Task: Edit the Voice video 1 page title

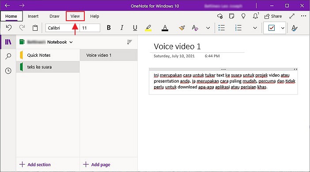Action: pos(177,47)
